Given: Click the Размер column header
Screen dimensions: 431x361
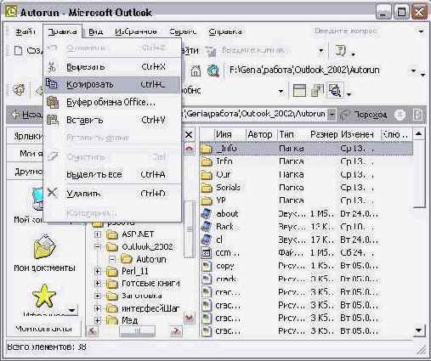Looking at the screenshot, I should click(324, 134).
